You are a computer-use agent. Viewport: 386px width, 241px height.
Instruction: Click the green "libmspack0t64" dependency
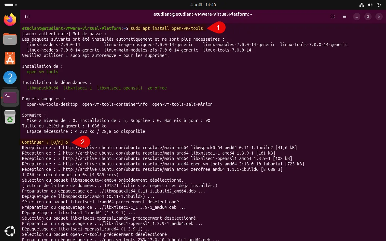point(43,88)
